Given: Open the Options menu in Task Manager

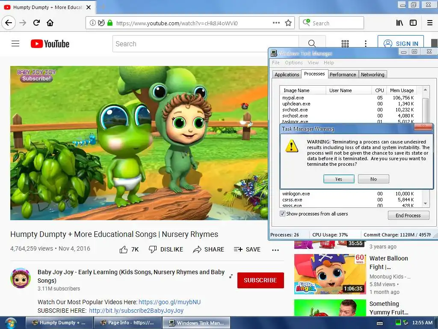Looking at the screenshot, I should click(294, 63).
